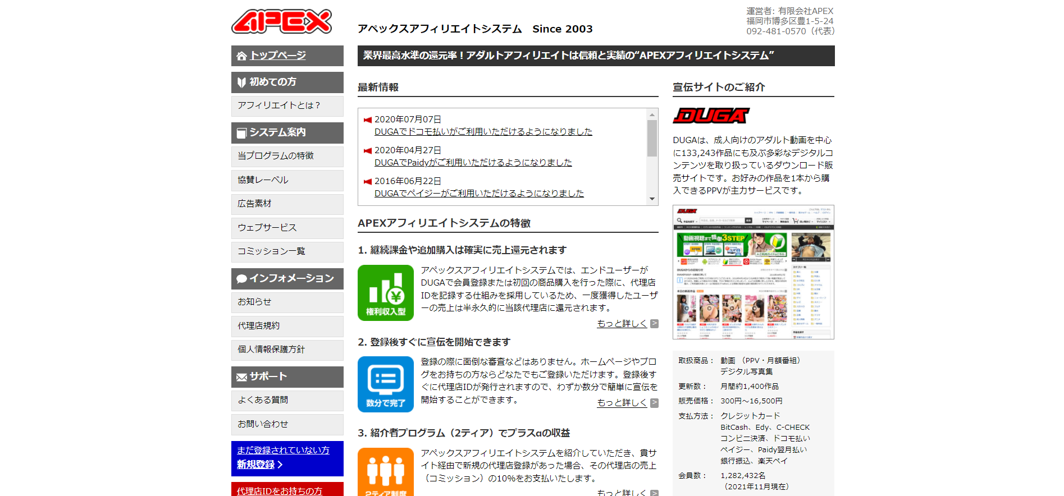Open news link DUGAでペイジーがご利用いただけるようになりました
1064x496 pixels.
[x=479, y=193]
